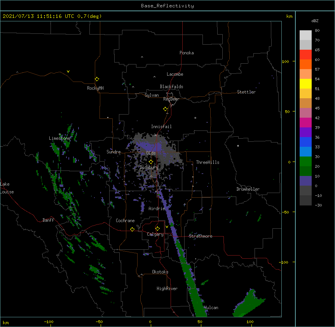Click the RedDeer city label

point(171,99)
